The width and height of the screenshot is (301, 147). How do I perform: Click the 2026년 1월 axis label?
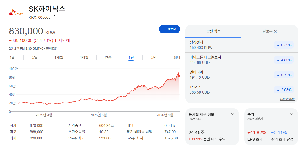pos(165,115)
